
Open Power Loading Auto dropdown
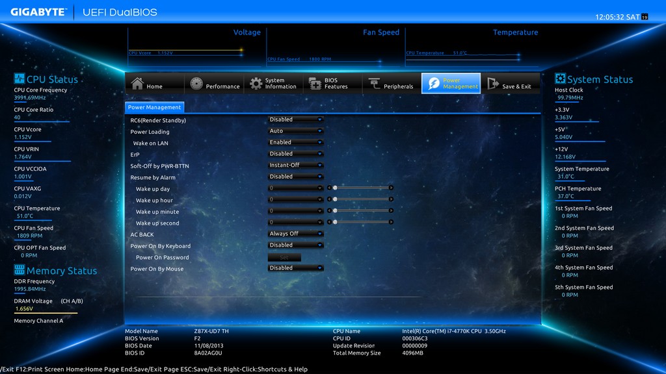pyautogui.click(x=296, y=131)
